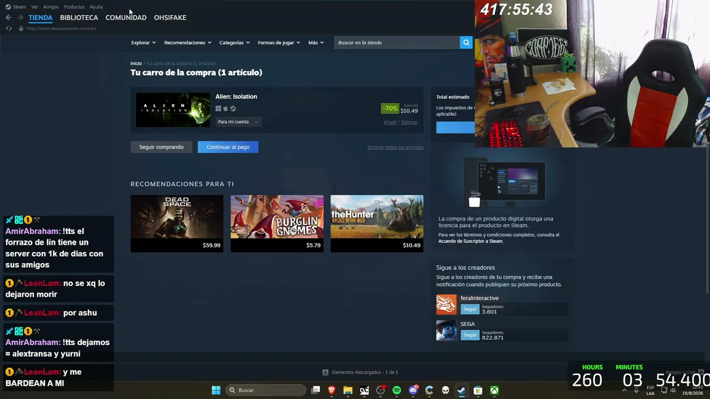Image resolution: width=710 pixels, height=399 pixels.
Task: Click the padlock icon beside the URL
Action: point(21,28)
